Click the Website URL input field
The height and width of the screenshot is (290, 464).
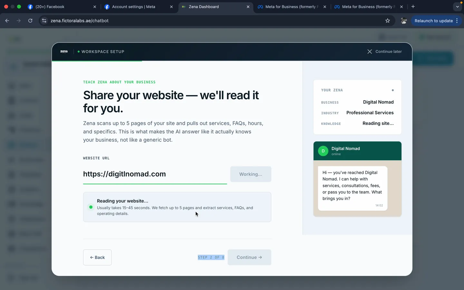tap(155, 174)
